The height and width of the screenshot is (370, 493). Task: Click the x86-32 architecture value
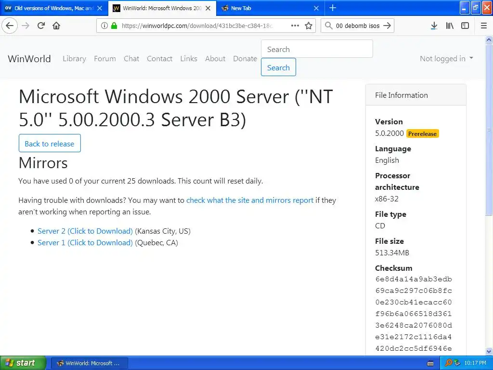(x=387, y=199)
